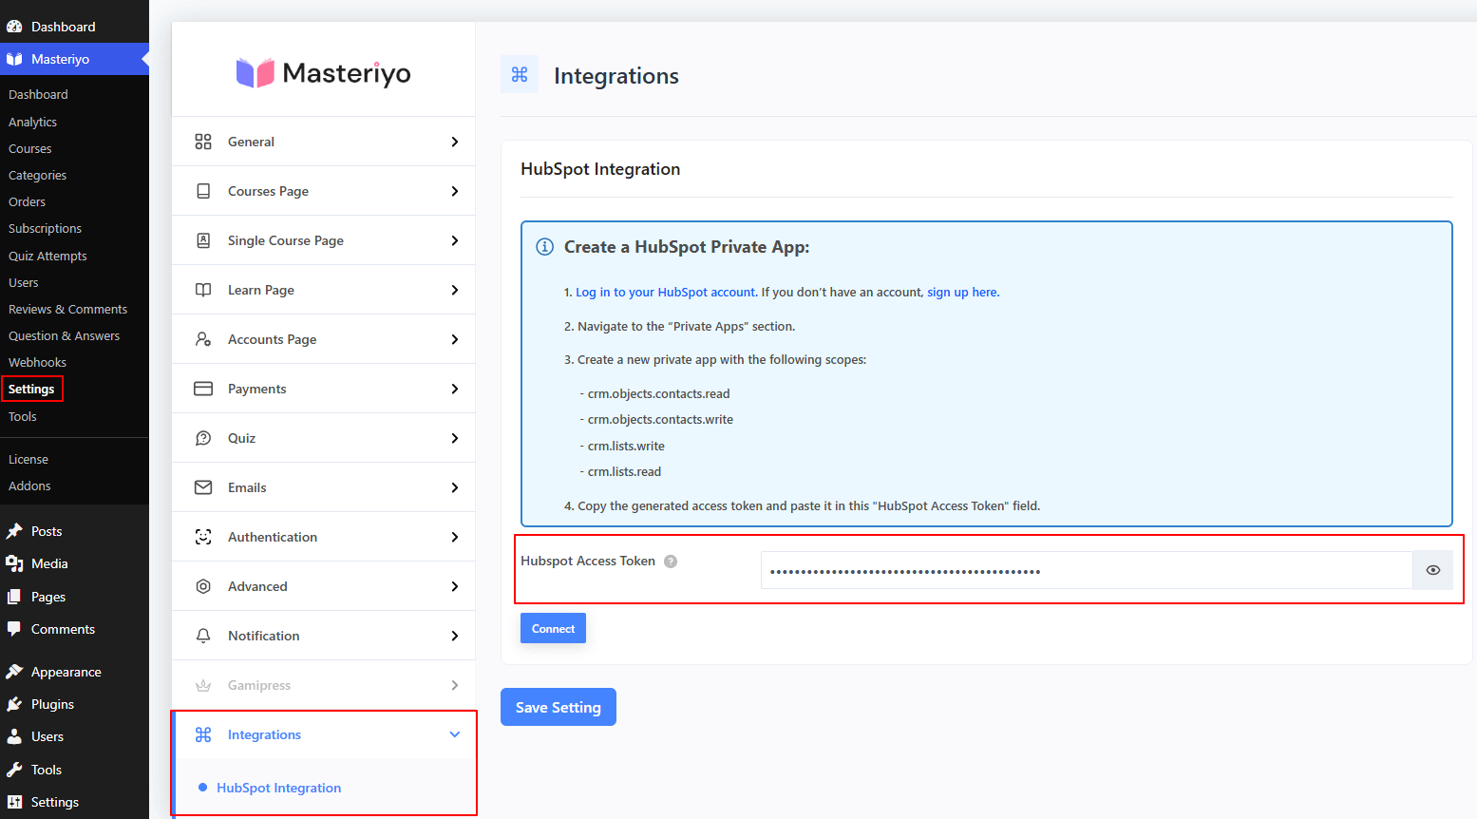
Task: Click the Posts pin icon
Action: 14,531
